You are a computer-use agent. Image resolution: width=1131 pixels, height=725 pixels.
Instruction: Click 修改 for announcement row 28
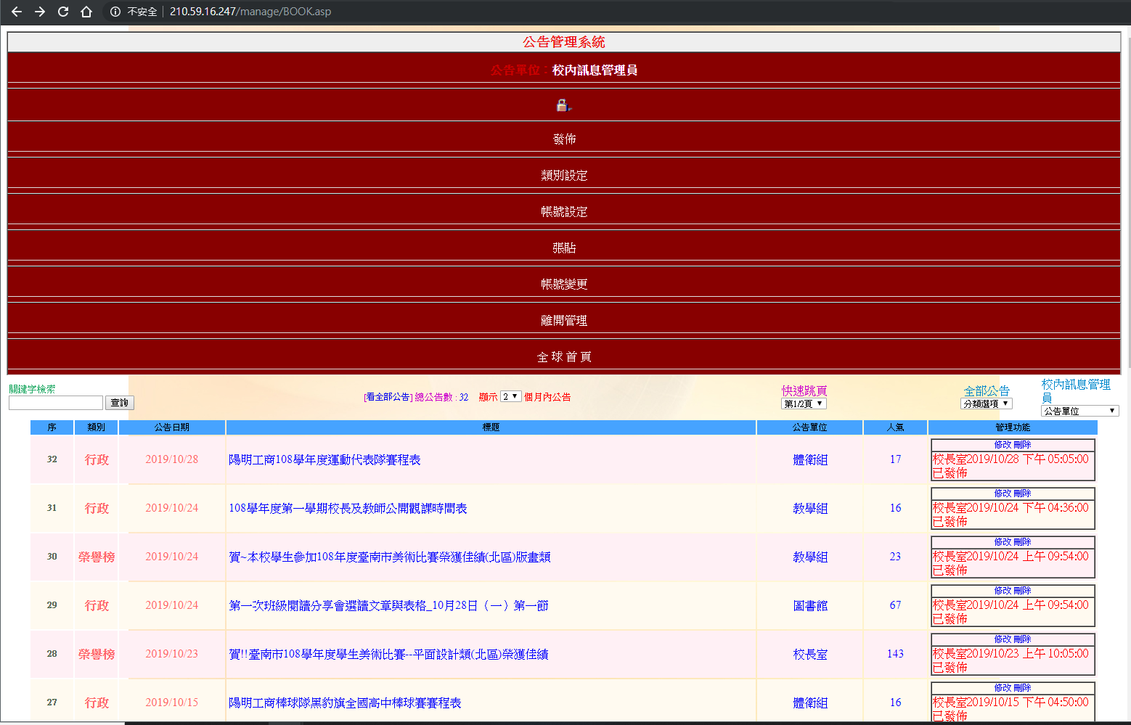pyautogui.click(x=1003, y=639)
